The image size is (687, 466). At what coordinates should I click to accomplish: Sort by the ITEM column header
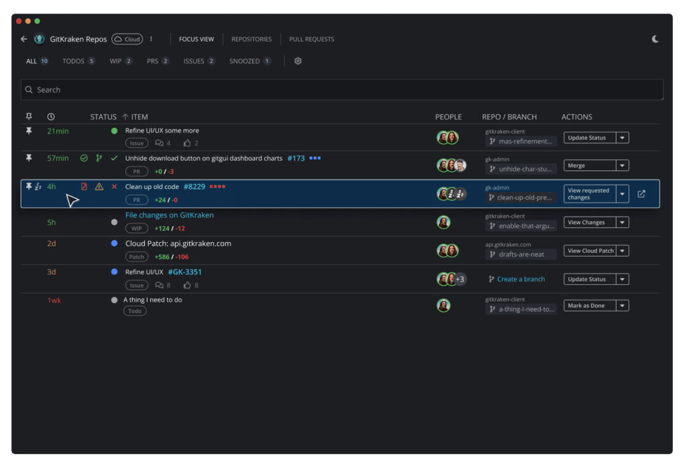pos(135,117)
